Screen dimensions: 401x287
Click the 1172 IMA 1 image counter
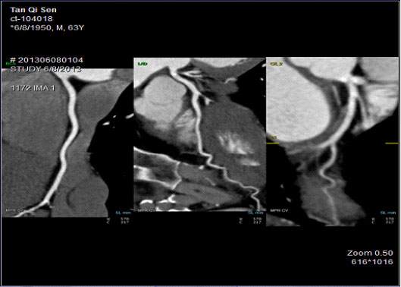pos(33,88)
